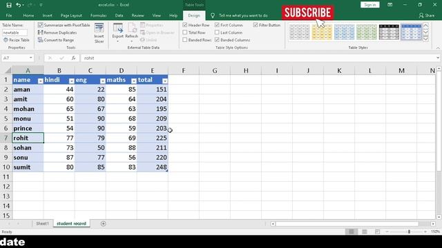Switch to Page Layout view icon
This screenshot has width=442, height=248.
(365, 231)
